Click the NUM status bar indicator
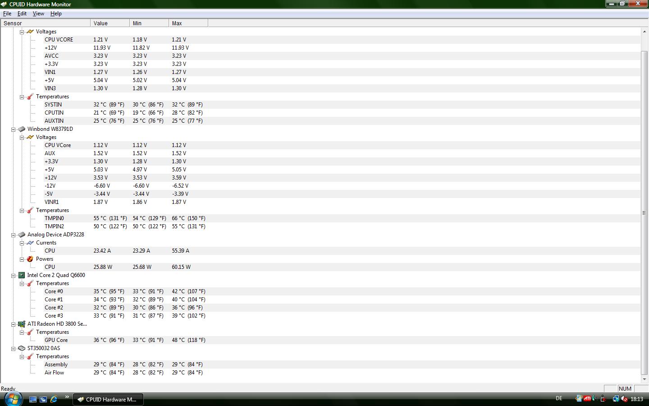Viewport: 649px width, 406px height. 625,388
